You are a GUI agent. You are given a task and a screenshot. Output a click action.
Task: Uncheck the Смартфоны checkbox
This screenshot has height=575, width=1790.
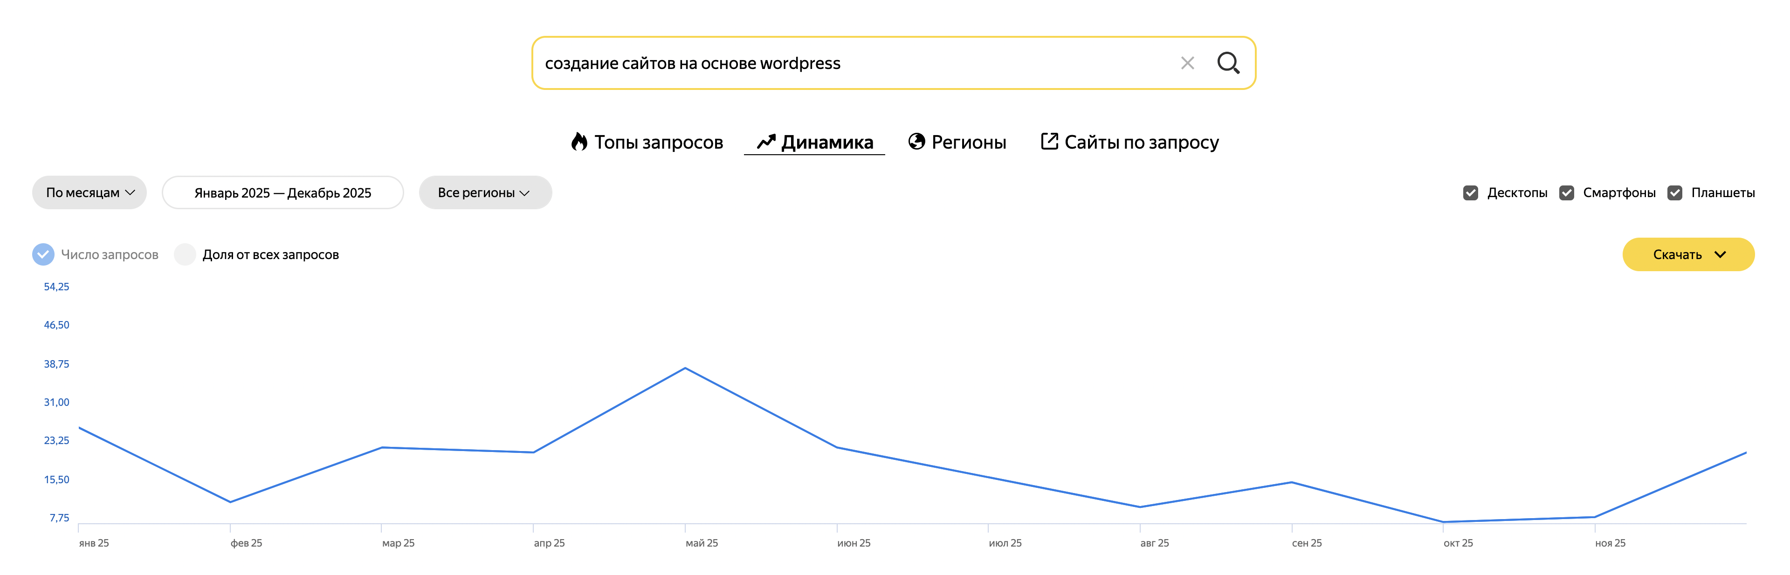pos(1566,193)
